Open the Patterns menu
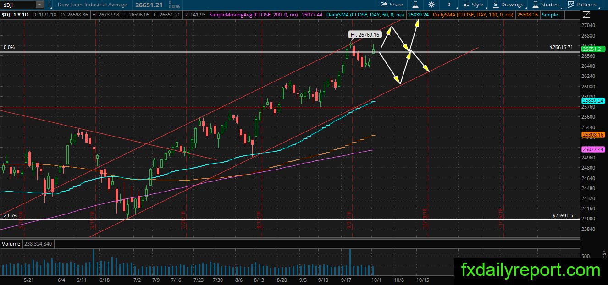This screenshot has height=285, width=608. pyautogui.click(x=581, y=5)
